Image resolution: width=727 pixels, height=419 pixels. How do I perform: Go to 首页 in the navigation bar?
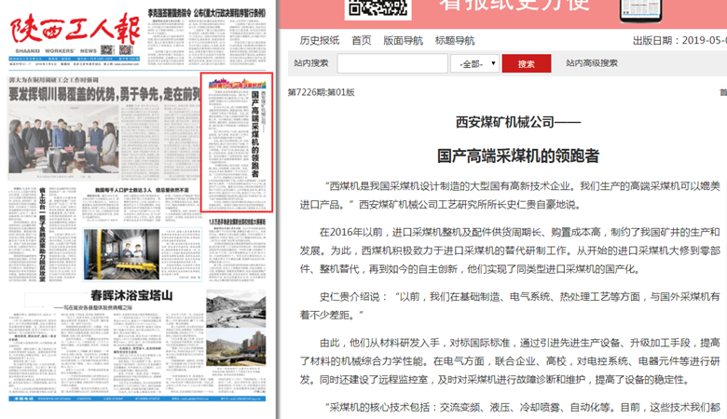pyautogui.click(x=362, y=41)
